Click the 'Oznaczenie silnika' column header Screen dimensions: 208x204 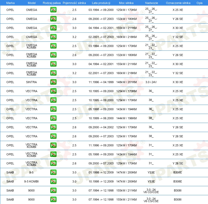pos(178,3)
